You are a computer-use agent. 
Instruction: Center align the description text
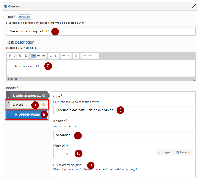[39, 56]
